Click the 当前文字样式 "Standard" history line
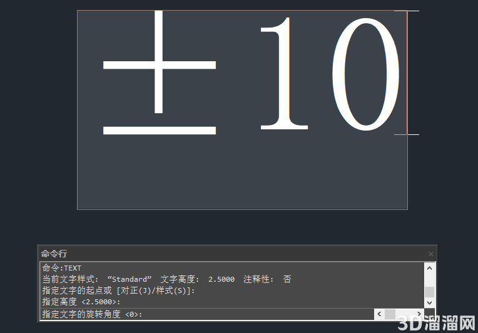This screenshot has height=333, width=478. pos(166,279)
